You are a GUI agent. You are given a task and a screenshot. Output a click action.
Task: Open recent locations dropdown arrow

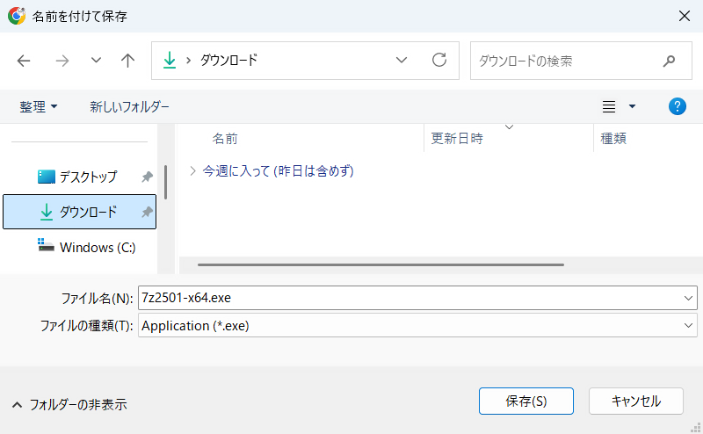coord(96,61)
